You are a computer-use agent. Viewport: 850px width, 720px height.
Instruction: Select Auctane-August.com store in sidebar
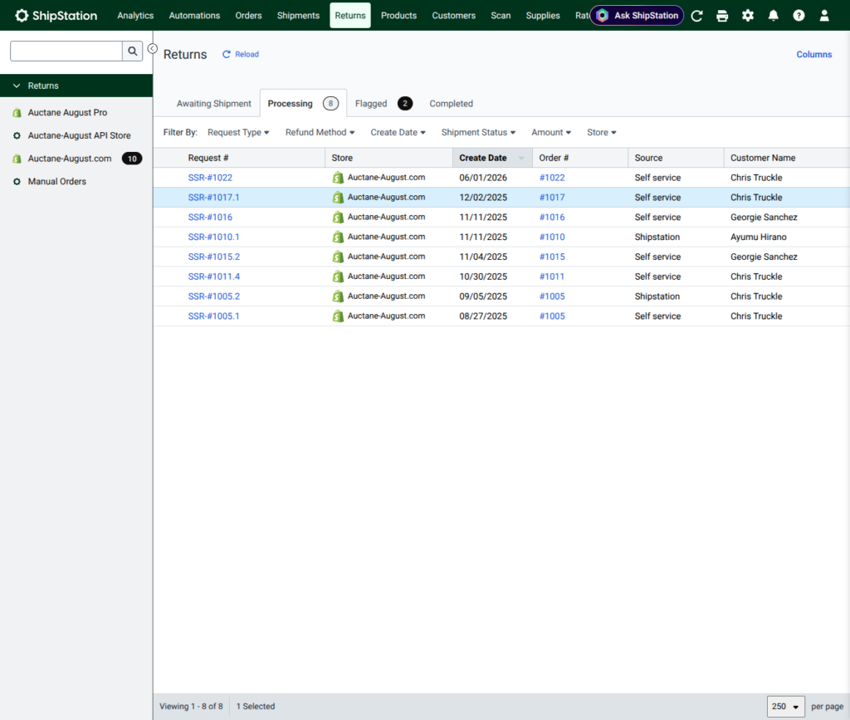[70, 159]
